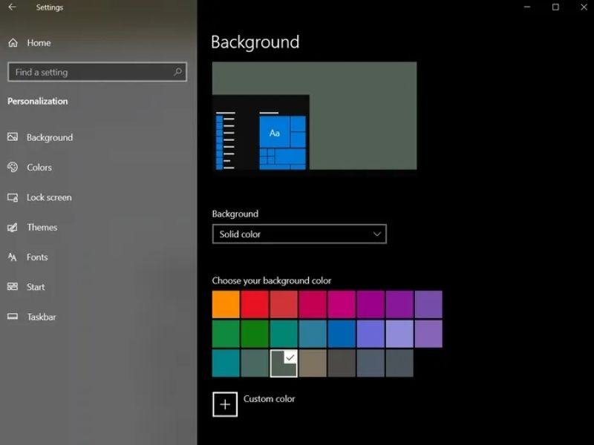Click the Background picture icon in sidebar
This screenshot has height=445, width=594.
(x=13, y=137)
